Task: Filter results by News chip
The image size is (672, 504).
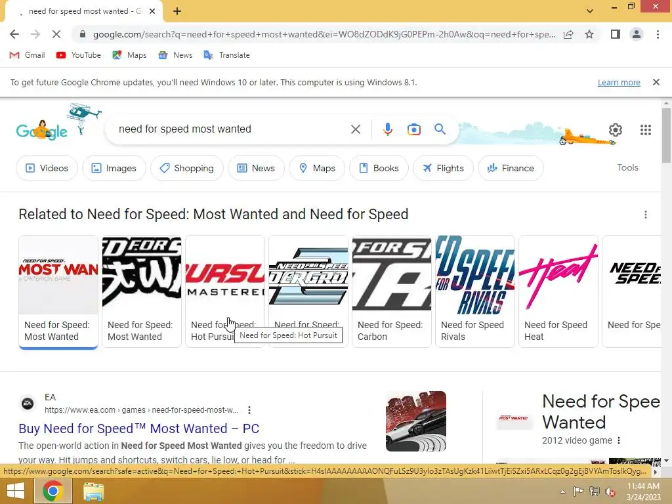Action: [x=256, y=168]
